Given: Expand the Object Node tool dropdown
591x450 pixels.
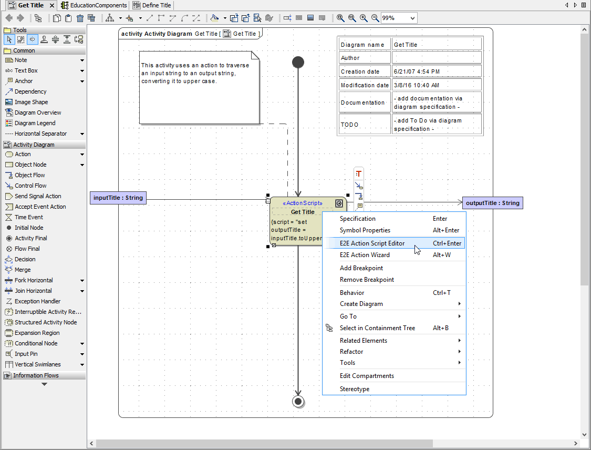Looking at the screenshot, I should [x=81, y=165].
